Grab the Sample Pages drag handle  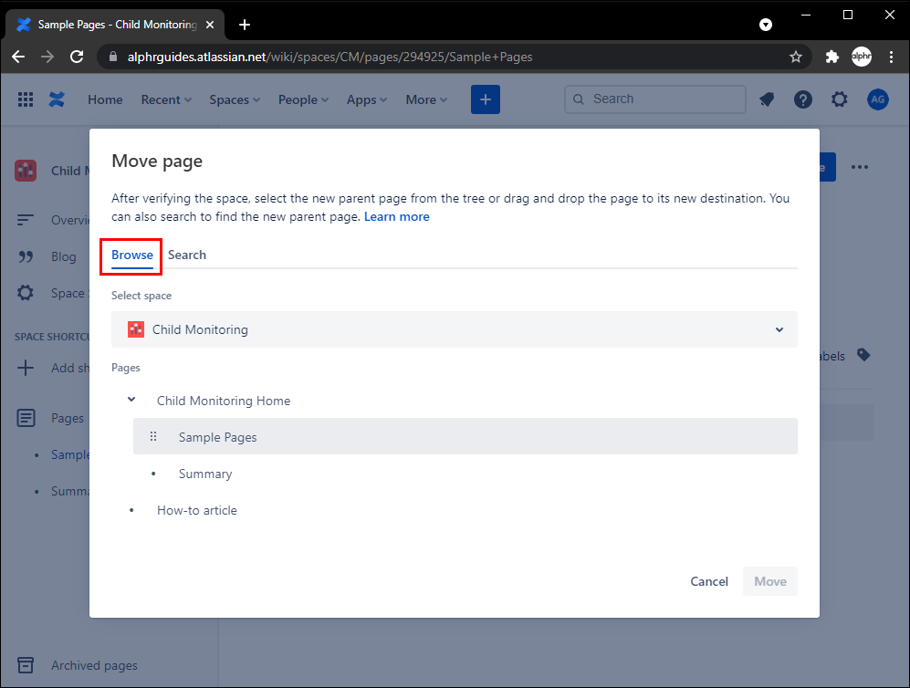153,436
